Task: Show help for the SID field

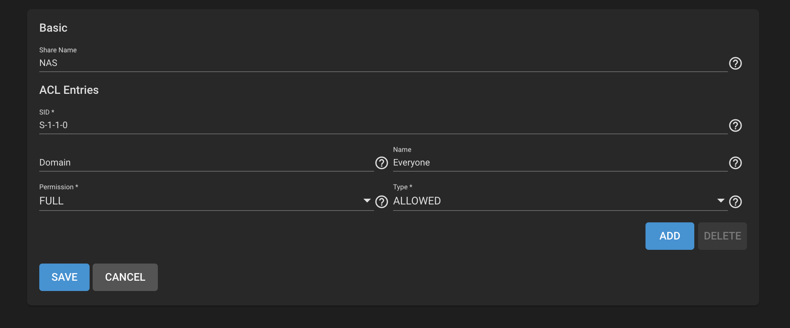Action: (x=735, y=125)
